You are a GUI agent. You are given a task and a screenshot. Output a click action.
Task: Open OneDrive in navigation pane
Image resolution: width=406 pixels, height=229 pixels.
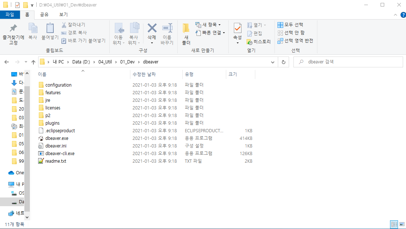(16, 172)
